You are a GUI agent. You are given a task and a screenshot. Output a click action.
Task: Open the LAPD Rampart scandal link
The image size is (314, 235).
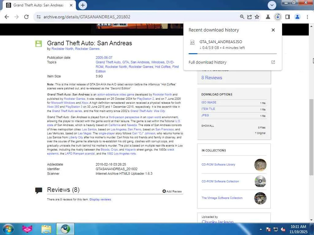tap(80, 154)
